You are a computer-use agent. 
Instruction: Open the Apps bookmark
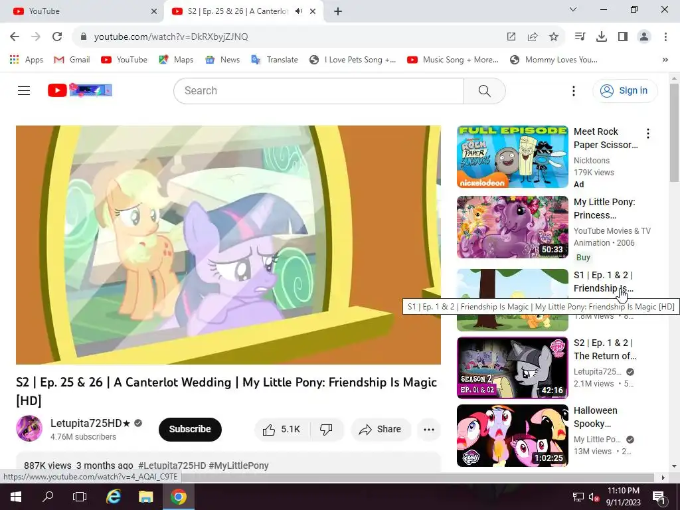pos(27,60)
